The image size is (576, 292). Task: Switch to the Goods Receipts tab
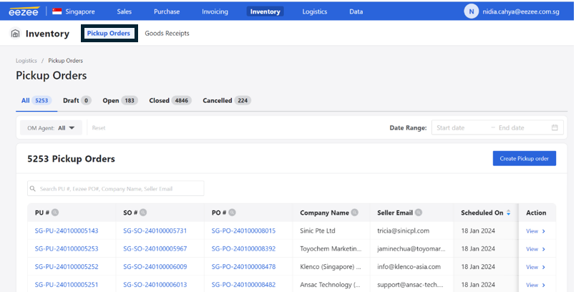[x=167, y=34]
